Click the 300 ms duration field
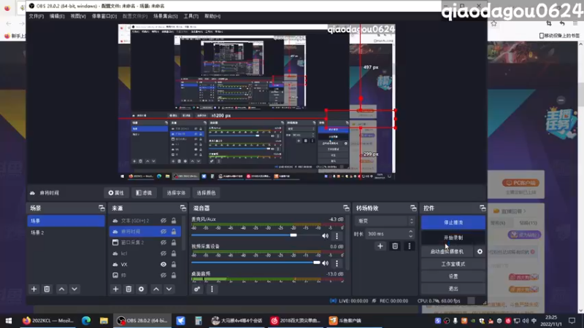584x328 pixels. (386, 234)
